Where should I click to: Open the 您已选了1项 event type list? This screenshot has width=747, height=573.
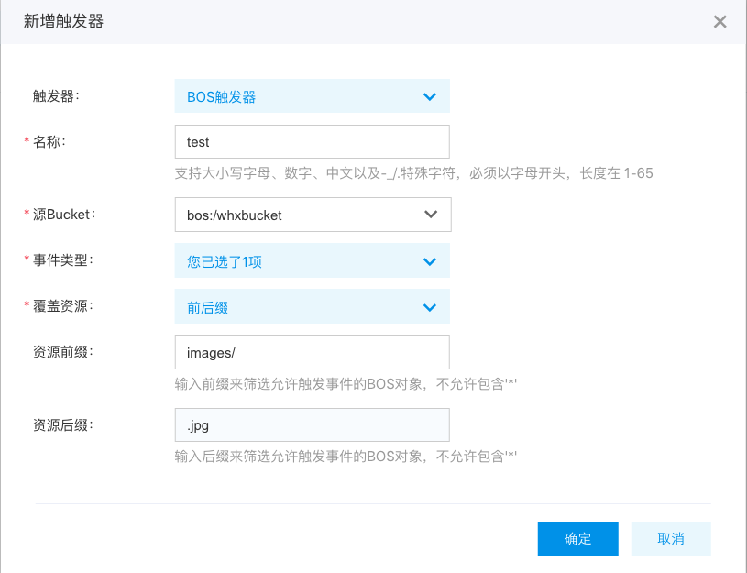click(x=312, y=260)
